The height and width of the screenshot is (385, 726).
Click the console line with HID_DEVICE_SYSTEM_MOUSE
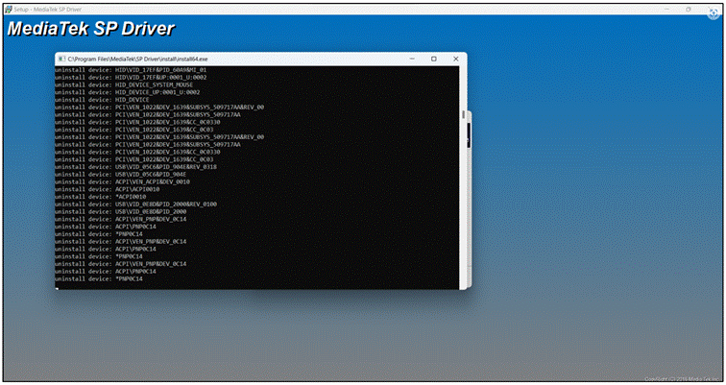(x=124, y=85)
